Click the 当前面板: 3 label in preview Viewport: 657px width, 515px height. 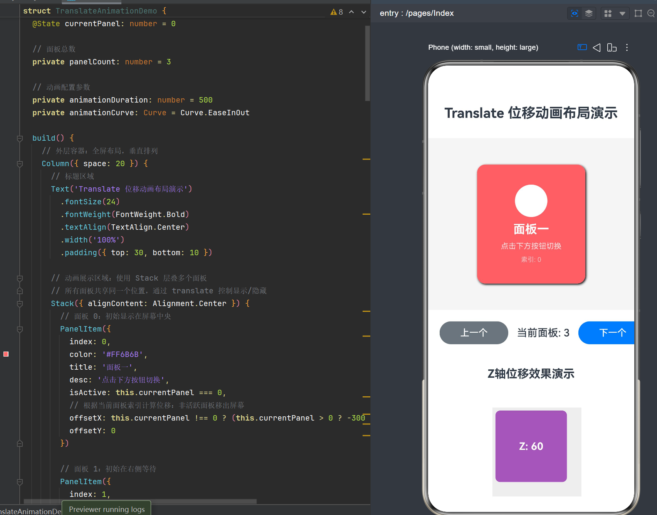pyautogui.click(x=543, y=333)
